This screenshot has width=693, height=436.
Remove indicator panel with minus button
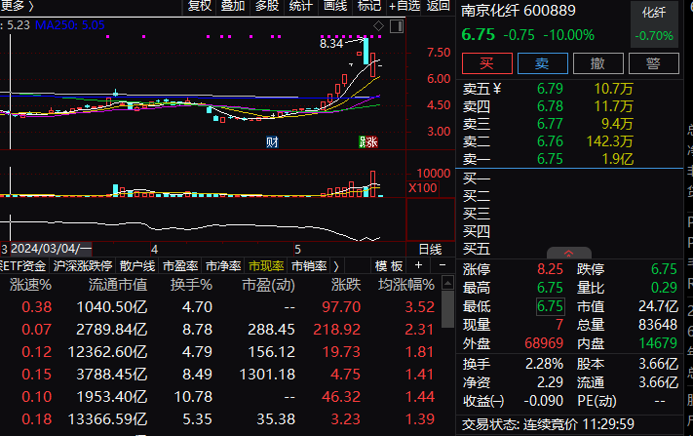(443, 265)
